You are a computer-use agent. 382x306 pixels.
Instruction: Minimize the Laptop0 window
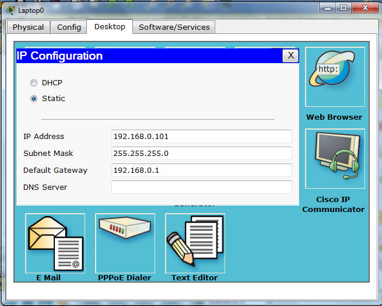[328, 8]
